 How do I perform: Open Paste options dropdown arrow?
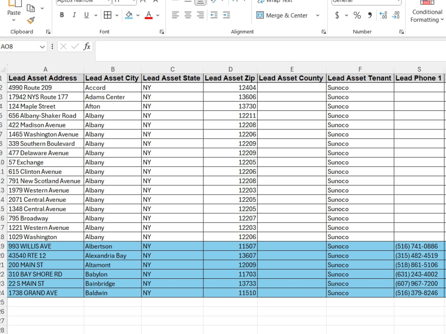click(x=14, y=20)
